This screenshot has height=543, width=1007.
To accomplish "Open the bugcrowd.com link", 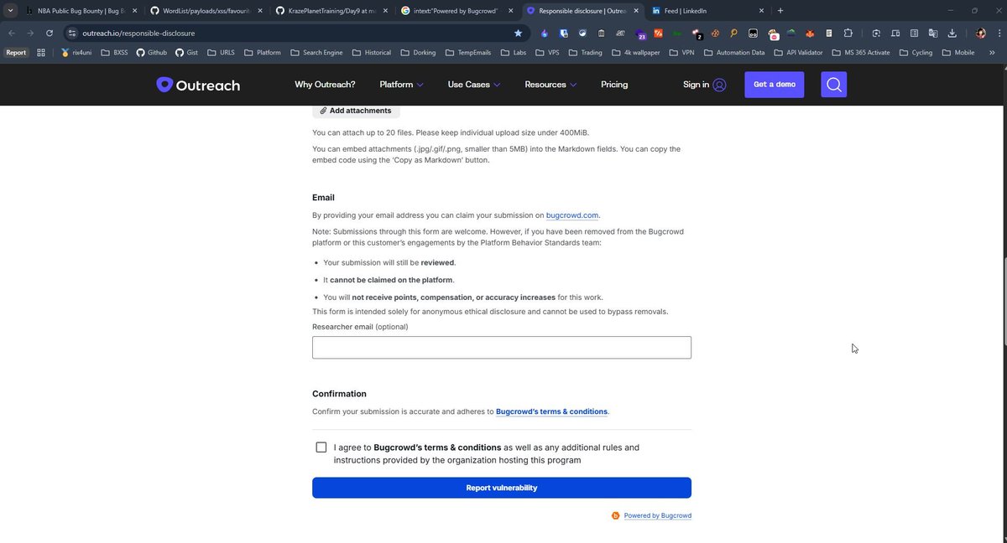I will point(572,215).
